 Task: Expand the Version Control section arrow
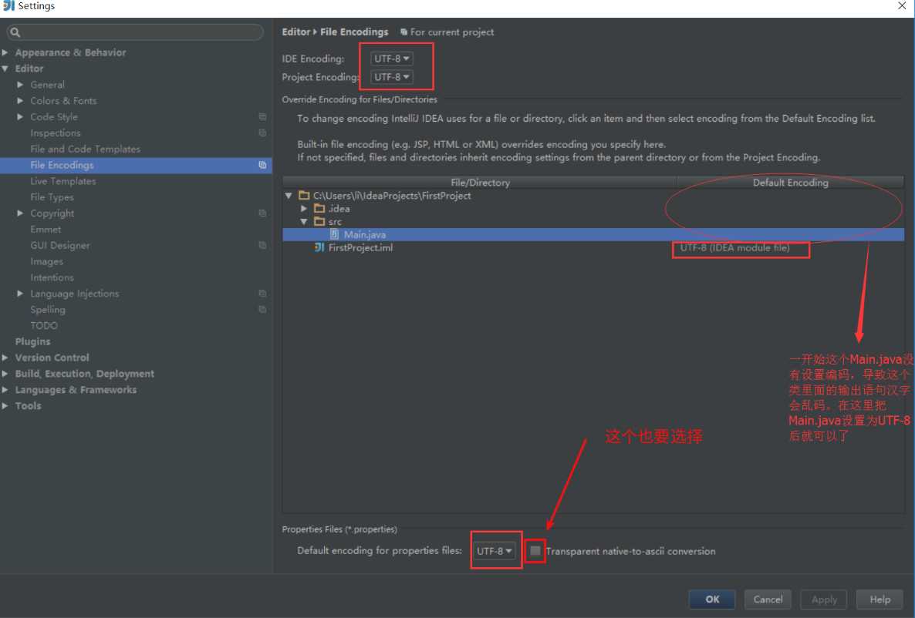(5, 358)
